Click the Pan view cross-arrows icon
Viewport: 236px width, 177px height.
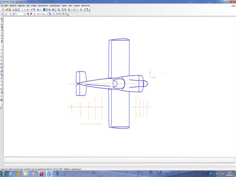tap(81, 10)
